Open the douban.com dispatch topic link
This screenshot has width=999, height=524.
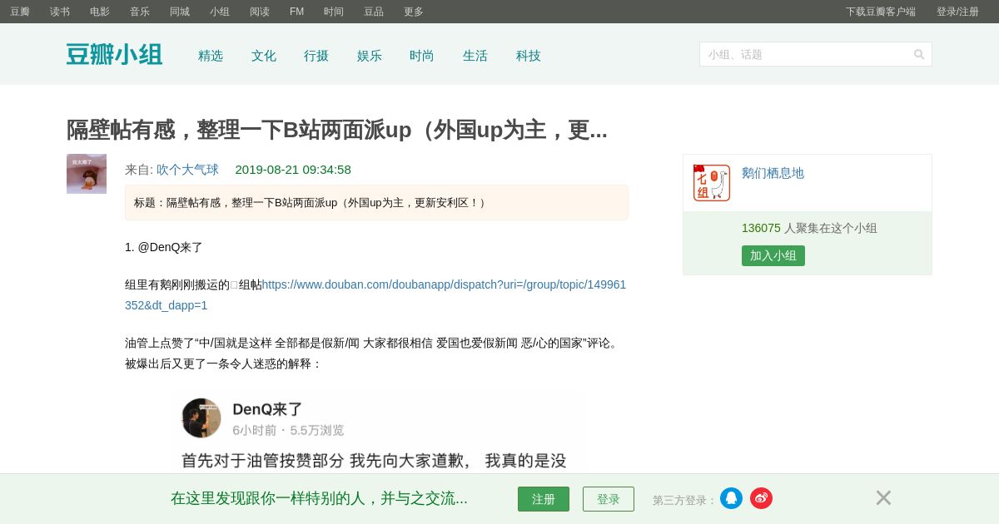tap(375, 294)
